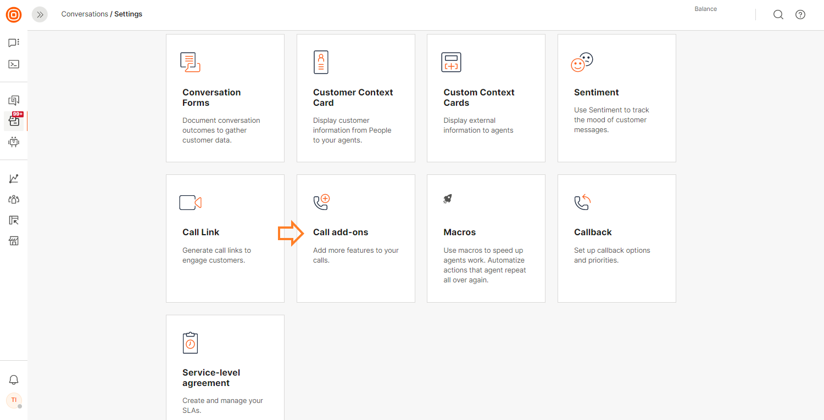
Task: Open the Macros settings card
Action: [x=486, y=239]
